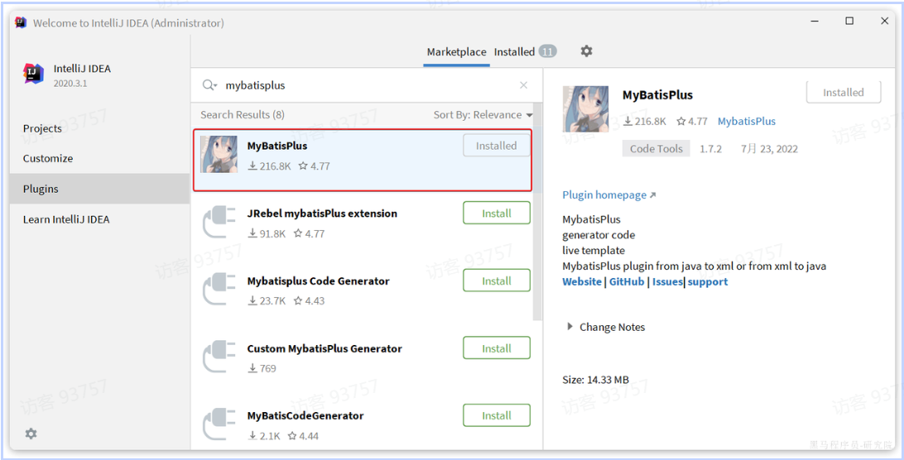Click Installed button in details panel
904x460 pixels.
click(x=844, y=92)
